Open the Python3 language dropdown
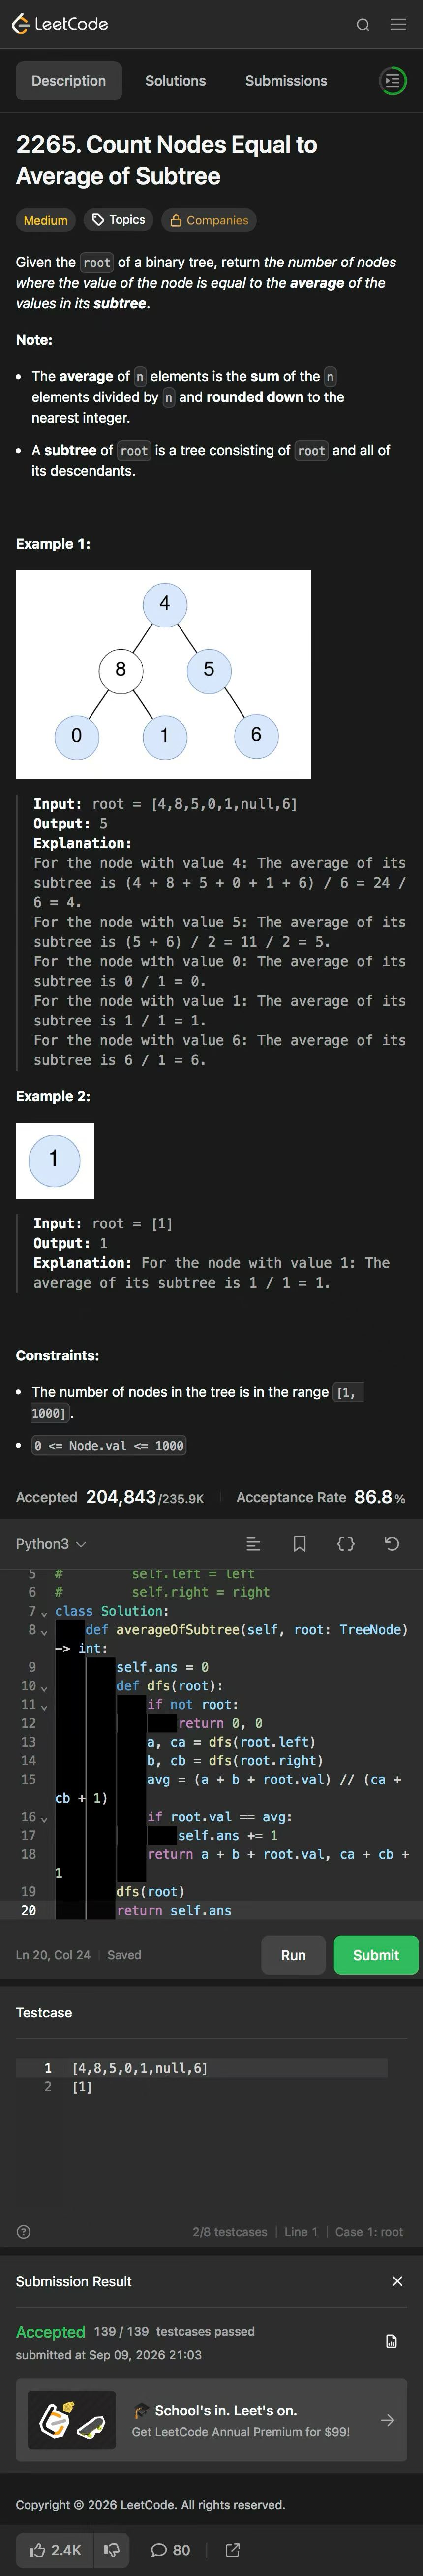Screen dimensions: 423x2576 (x=51, y=1543)
